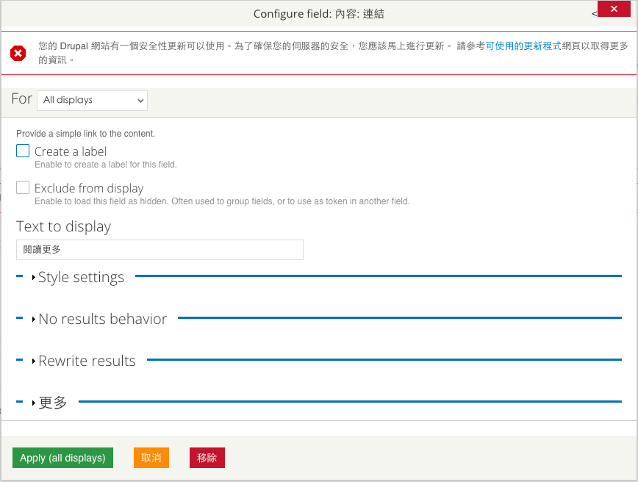Open the For displays dropdown
Image resolution: width=638 pixels, height=482 pixels.
coord(93,101)
